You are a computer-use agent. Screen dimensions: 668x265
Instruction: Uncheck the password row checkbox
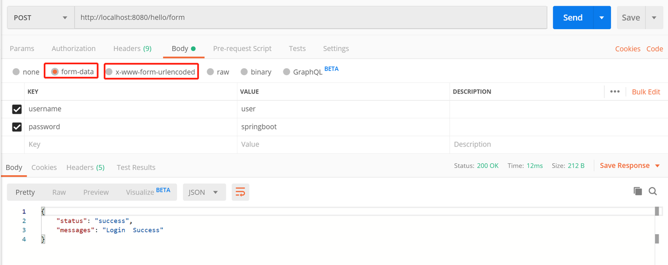pyautogui.click(x=17, y=127)
